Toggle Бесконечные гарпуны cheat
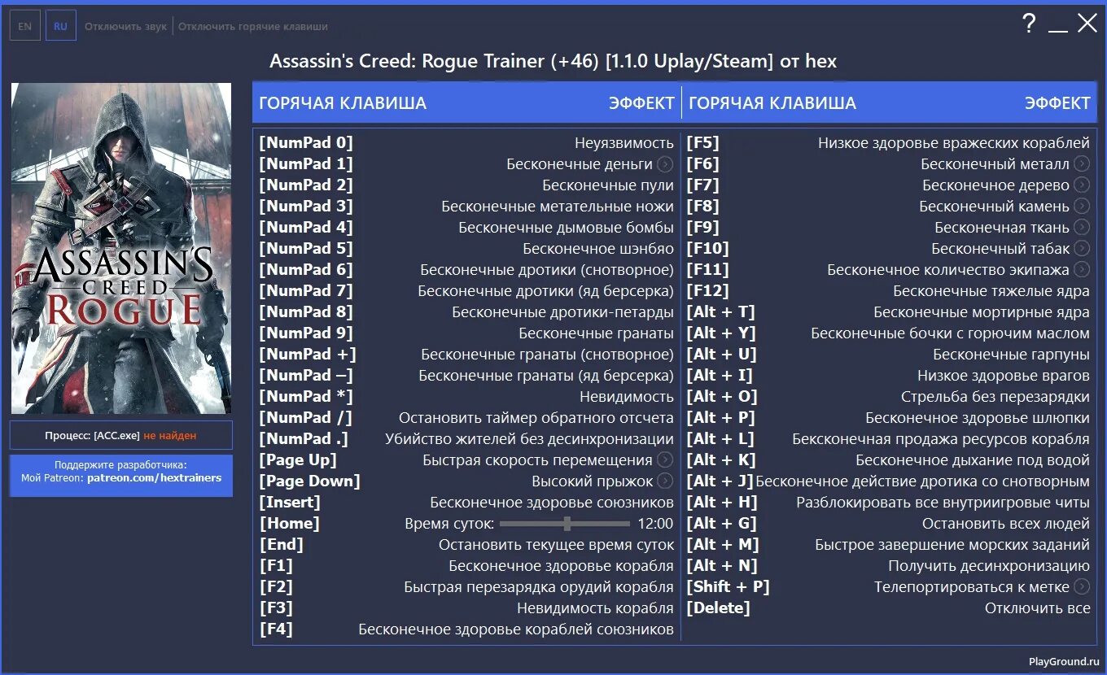The width and height of the screenshot is (1107, 675). [x=1011, y=355]
